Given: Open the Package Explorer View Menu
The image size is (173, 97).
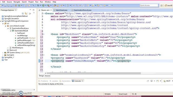Looking at the screenshot, I should [34, 13].
